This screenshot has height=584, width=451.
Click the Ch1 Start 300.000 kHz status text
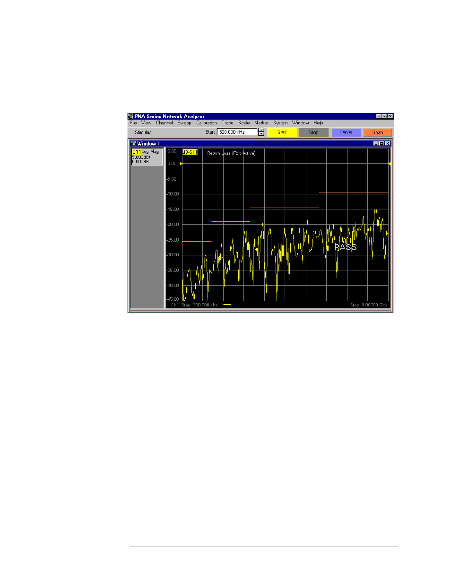tap(194, 305)
